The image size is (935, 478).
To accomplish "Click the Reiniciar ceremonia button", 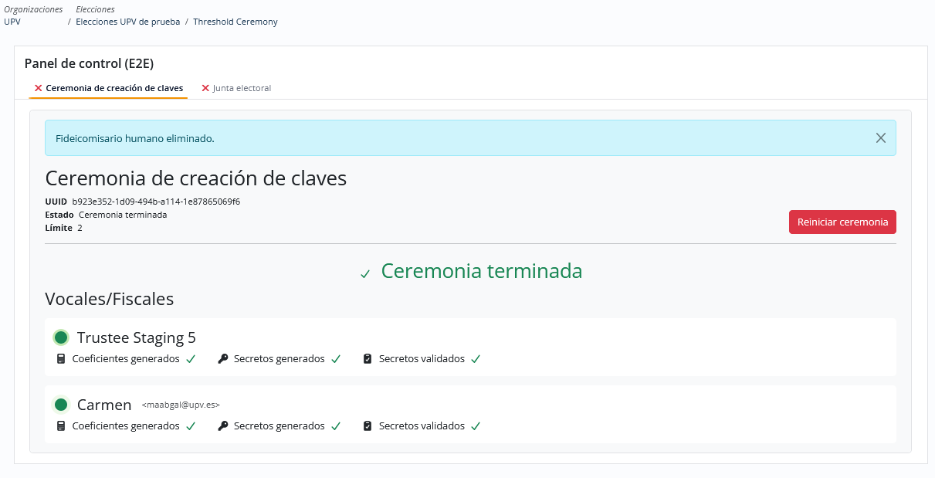I will click(x=842, y=222).
